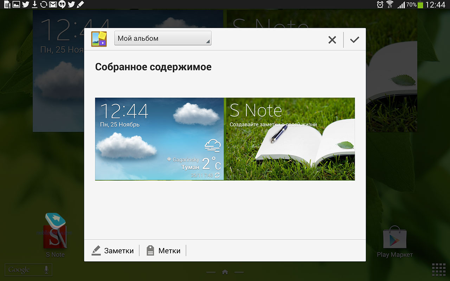Select the collected content thumbnail image
This screenshot has width=450, height=281.
225,139
